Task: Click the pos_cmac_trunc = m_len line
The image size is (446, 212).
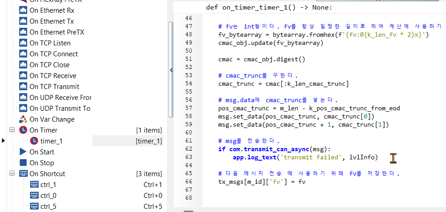Action: click(x=309, y=108)
